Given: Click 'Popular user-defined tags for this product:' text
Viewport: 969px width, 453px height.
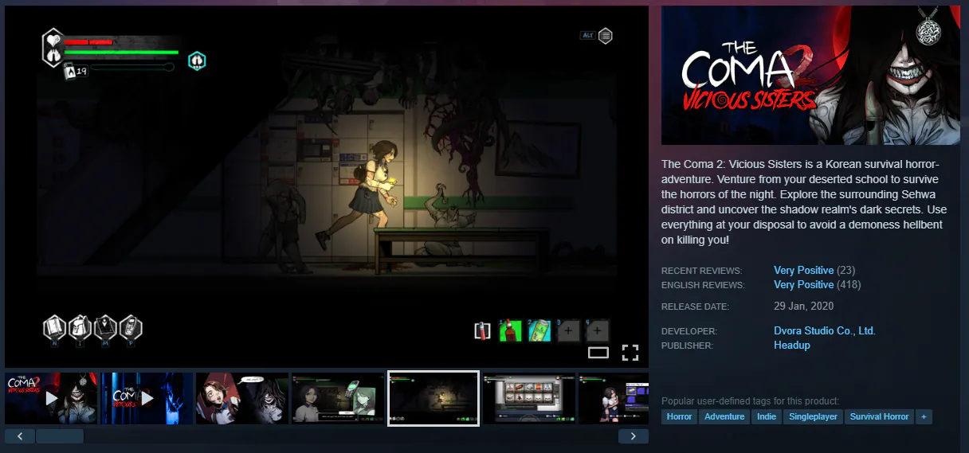Looking at the screenshot, I should click(750, 401).
